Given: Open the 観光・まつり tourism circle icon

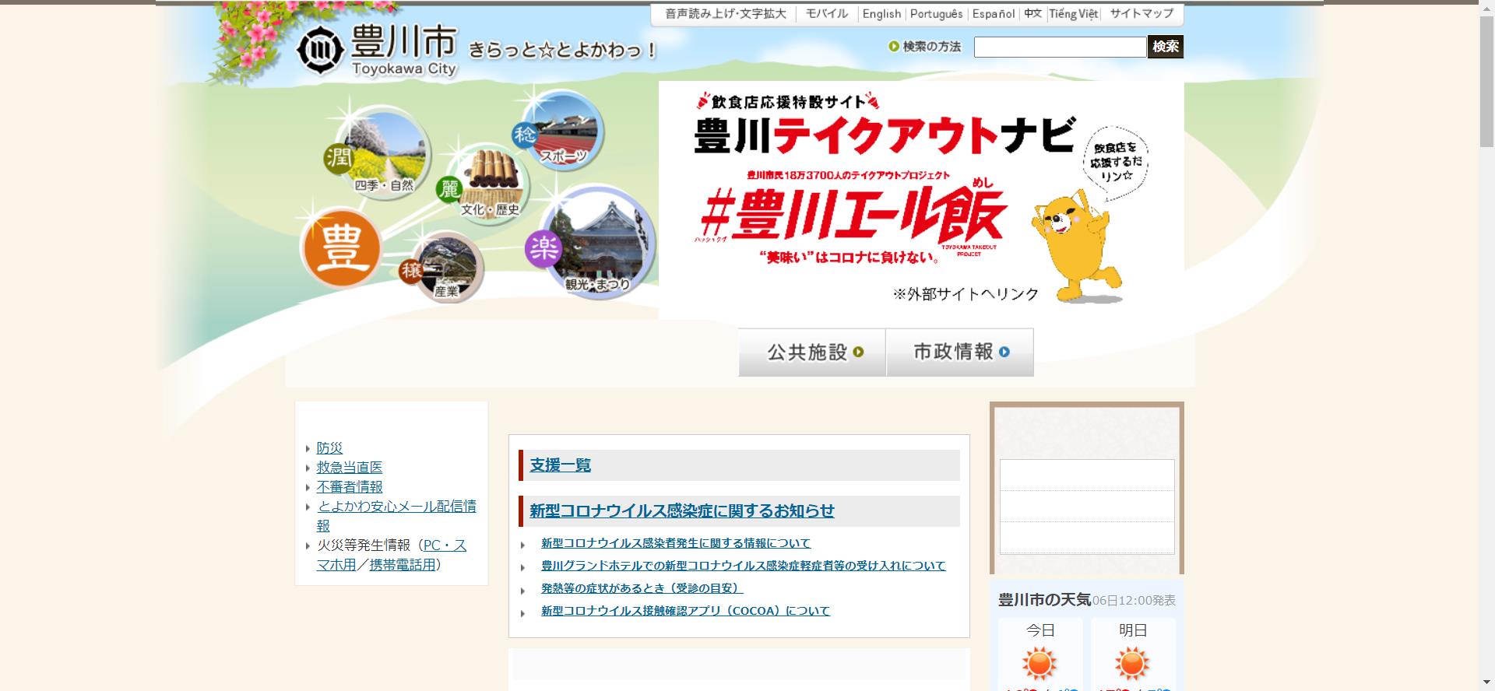Looking at the screenshot, I should pyautogui.click(x=597, y=243).
